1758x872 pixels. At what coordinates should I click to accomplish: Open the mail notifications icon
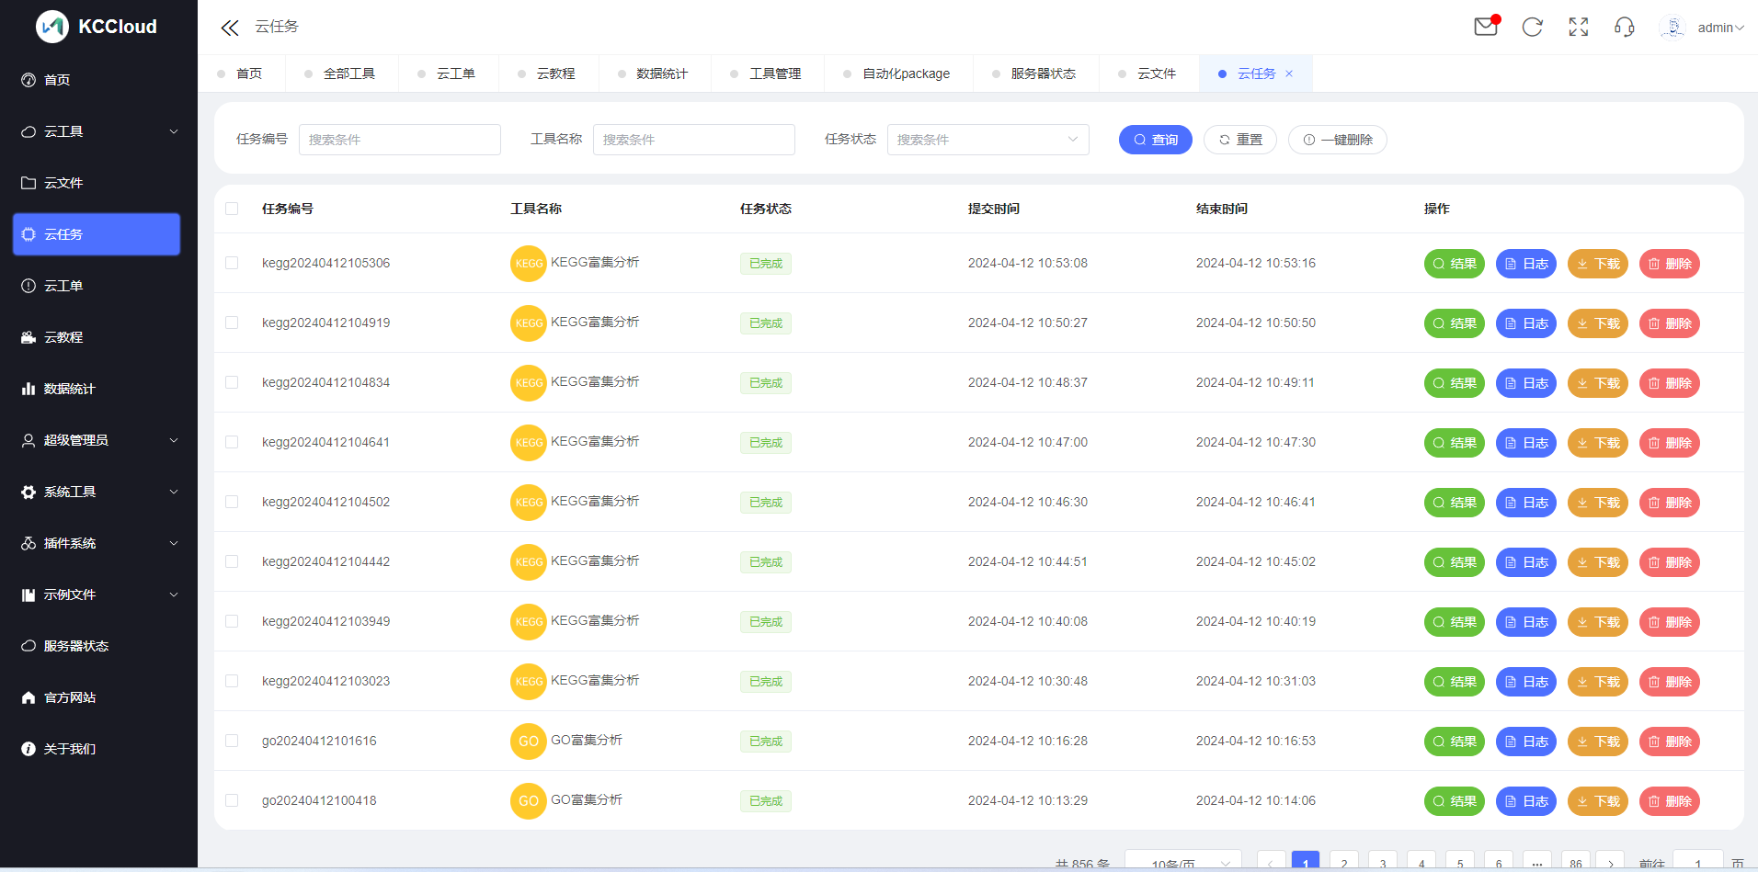[x=1486, y=27]
